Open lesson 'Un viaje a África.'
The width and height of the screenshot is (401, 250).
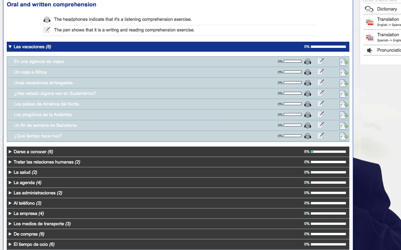click(31, 72)
